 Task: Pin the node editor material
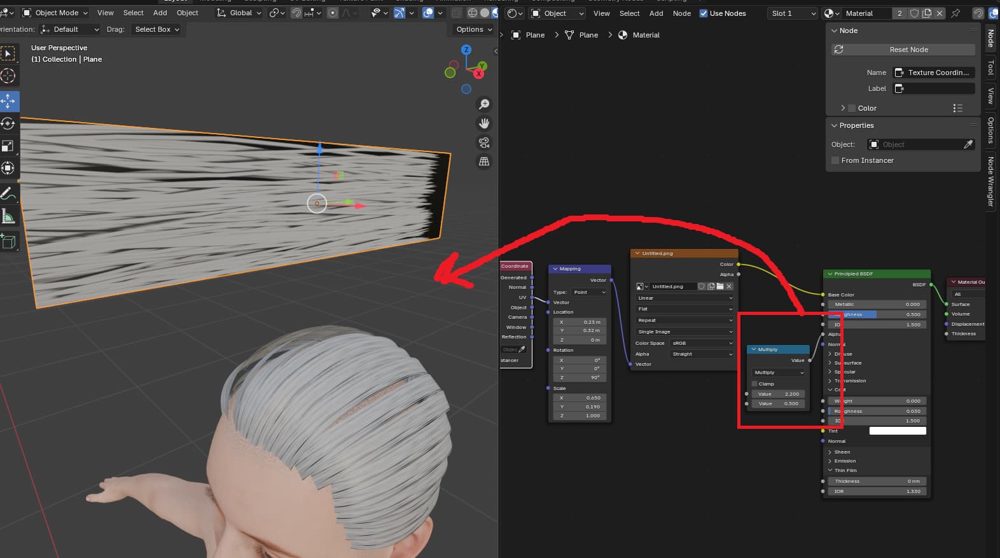[x=955, y=13]
